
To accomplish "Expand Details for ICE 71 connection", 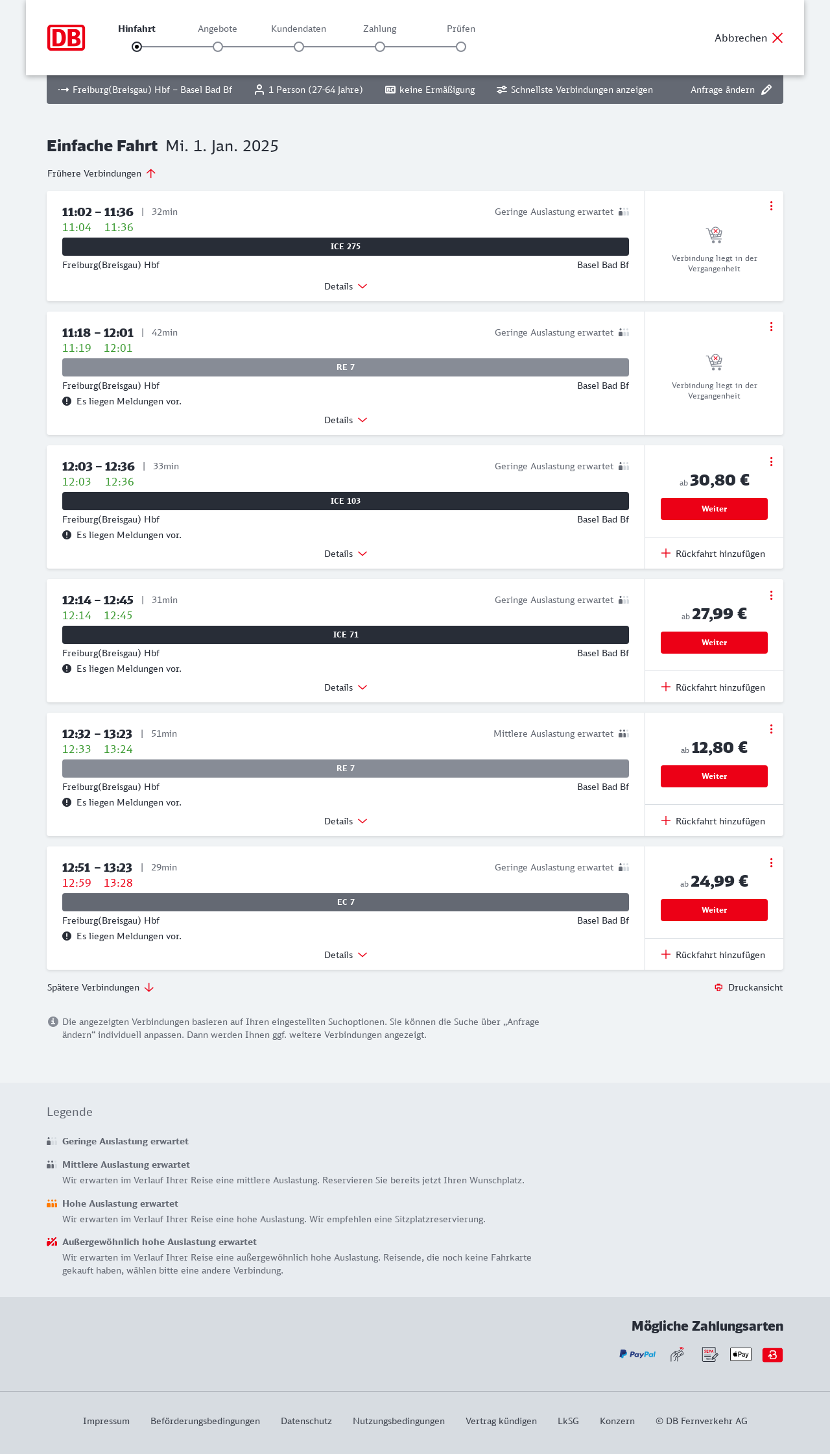I will coord(346,687).
